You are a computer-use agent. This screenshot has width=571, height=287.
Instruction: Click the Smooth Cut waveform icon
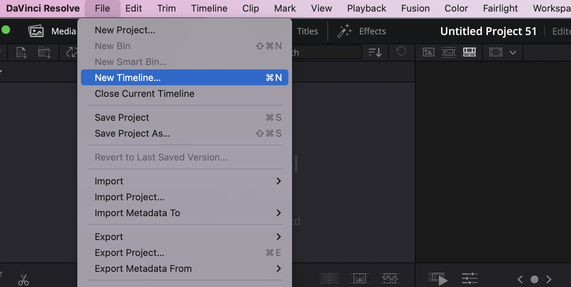pyautogui.click(x=389, y=278)
